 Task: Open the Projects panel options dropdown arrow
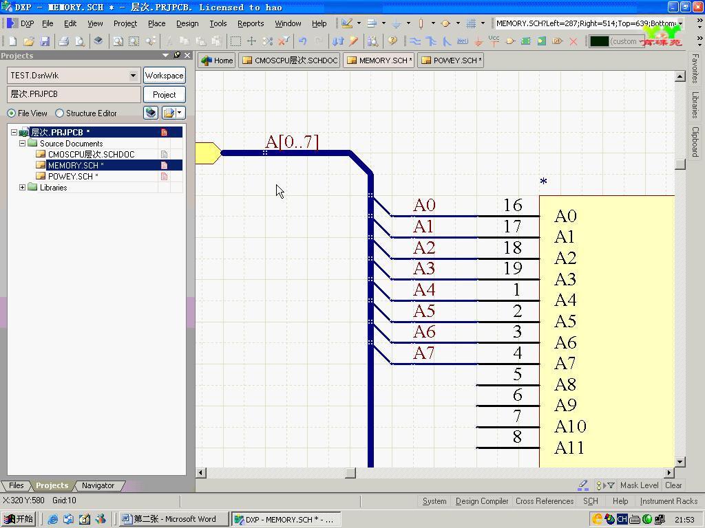(x=165, y=55)
